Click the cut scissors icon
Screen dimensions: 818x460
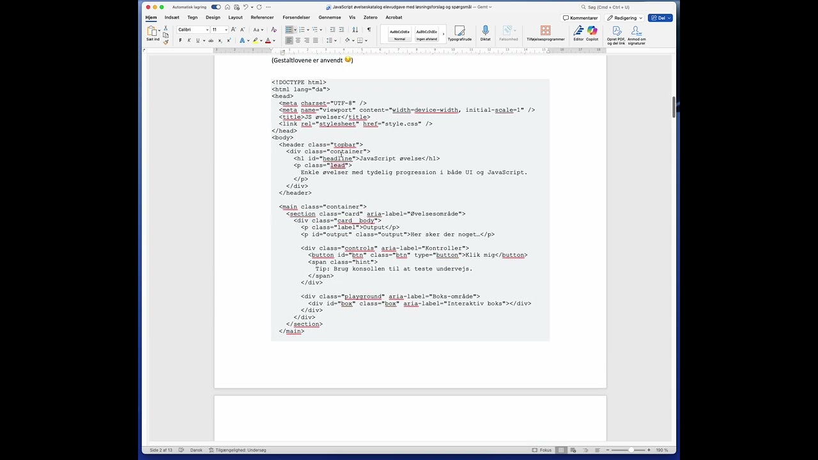166,27
